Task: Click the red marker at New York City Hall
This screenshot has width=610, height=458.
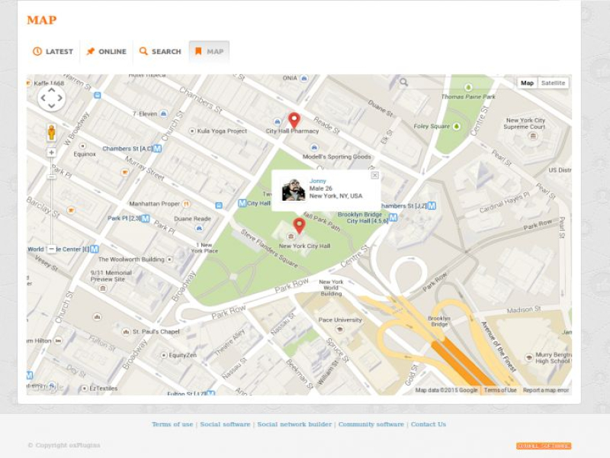Action: click(x=299, y=226)
